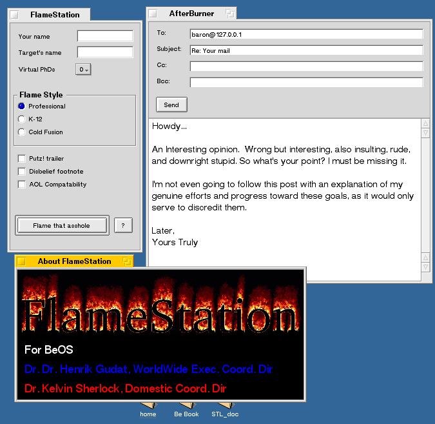Click the question mark help button
This screenshot has height=424, width=435.
coord(123,225)
